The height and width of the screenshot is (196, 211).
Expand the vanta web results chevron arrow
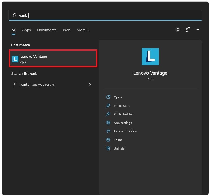[x=90, y=84]
